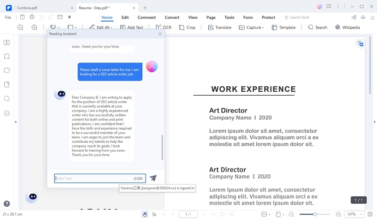This screenshot has width=377, height=219.
Task: Switch to the Edit tab
Action: pyautogui.click(x=125, y=17)
